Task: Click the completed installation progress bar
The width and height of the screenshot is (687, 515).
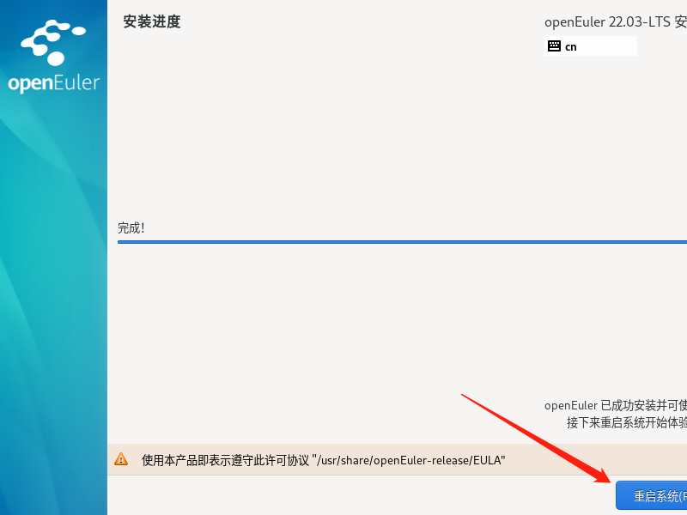Action: coord(402,242)
